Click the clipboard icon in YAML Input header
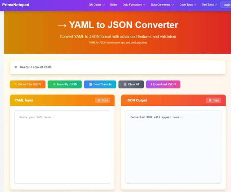 click(99, 100)
